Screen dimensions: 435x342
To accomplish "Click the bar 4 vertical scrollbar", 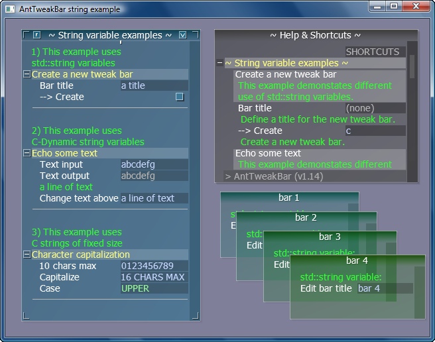I will [x=420, y=292].
